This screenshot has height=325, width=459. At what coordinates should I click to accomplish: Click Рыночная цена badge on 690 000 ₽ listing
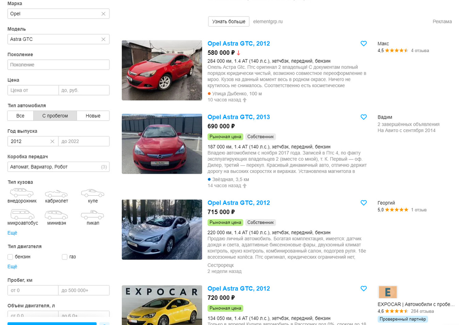225,137
